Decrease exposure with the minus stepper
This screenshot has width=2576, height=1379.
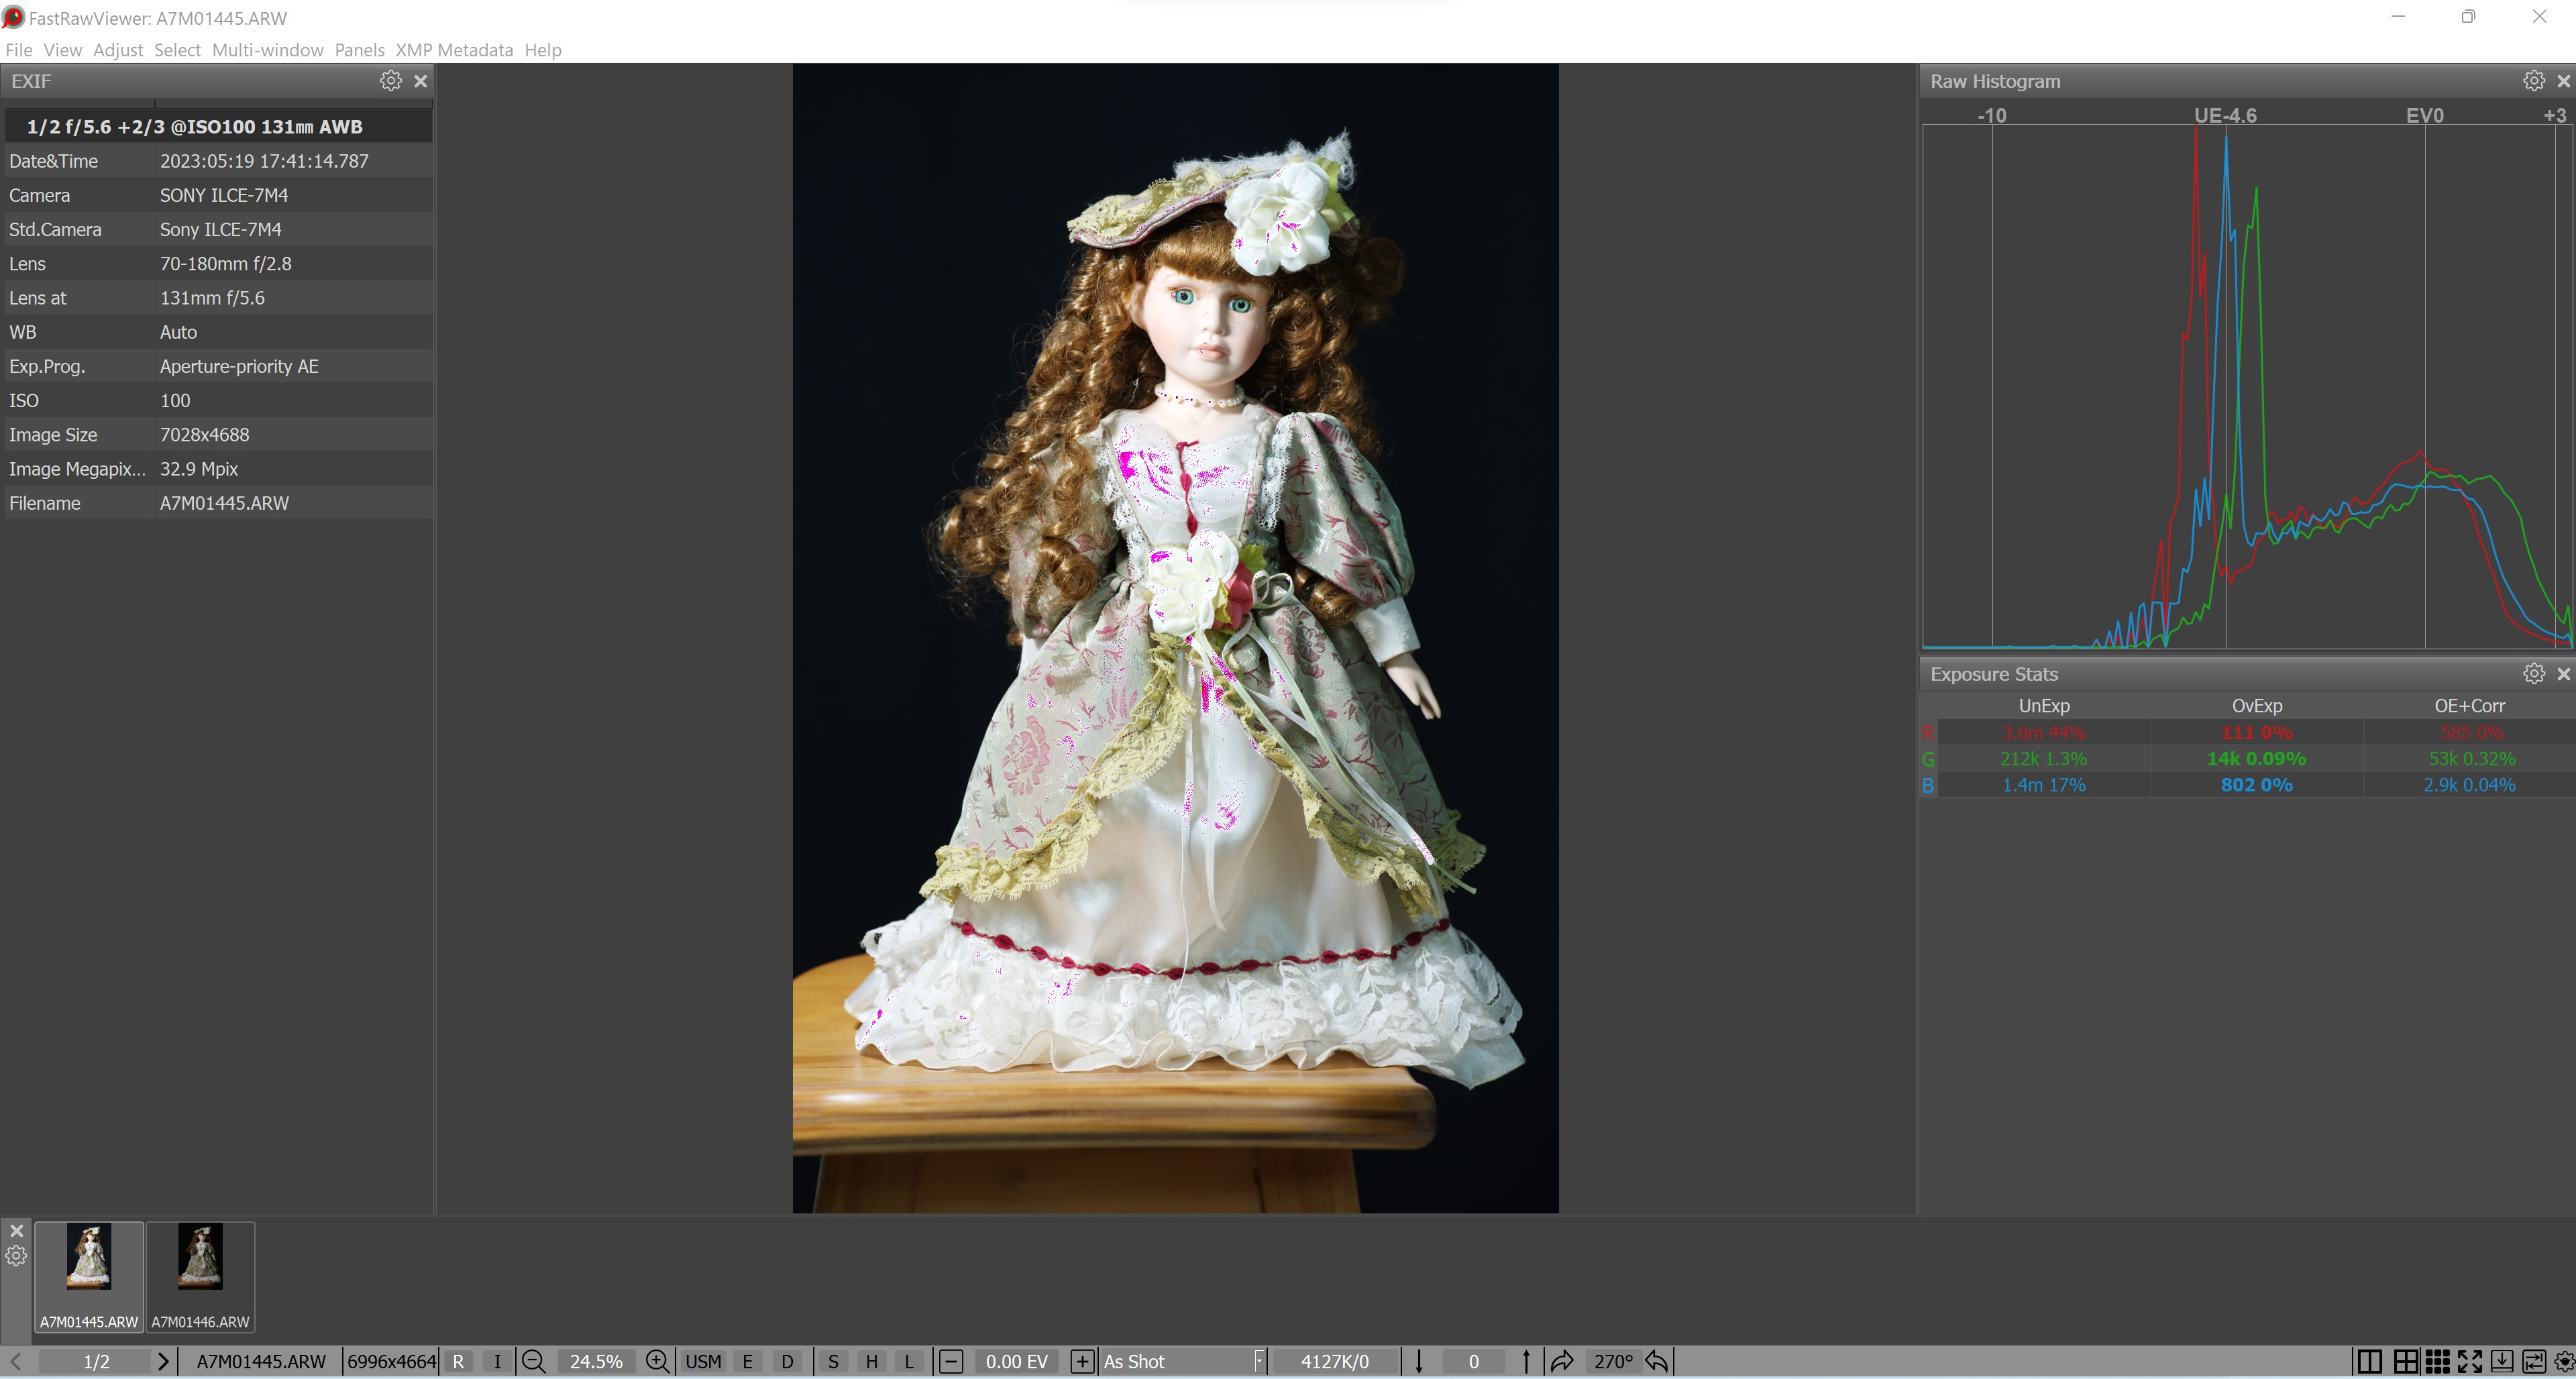(951, 1361)
